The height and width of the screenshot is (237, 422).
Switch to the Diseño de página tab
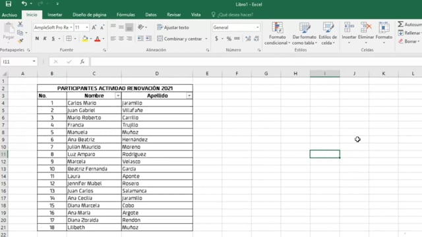(90, 14)
